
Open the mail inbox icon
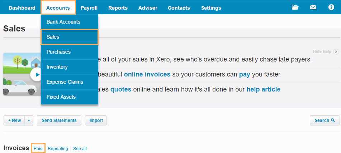[x=313, y=8]
